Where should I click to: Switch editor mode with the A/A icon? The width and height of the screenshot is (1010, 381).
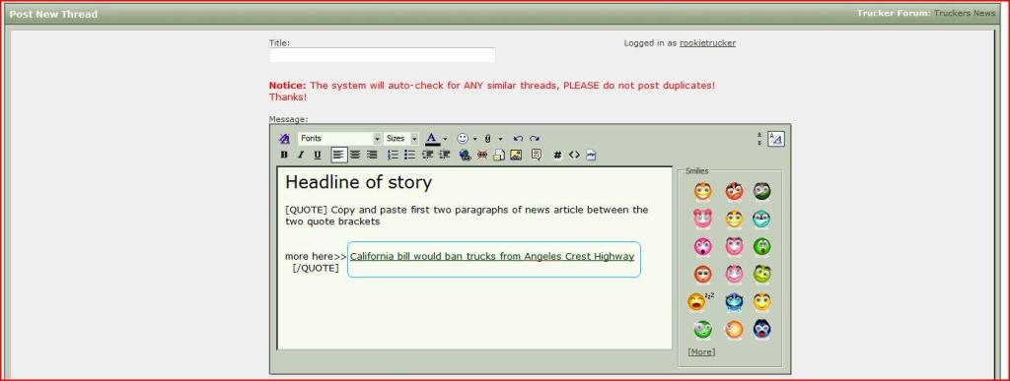pos(775,139)
